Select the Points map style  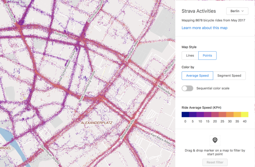click(x=208, y=56)
